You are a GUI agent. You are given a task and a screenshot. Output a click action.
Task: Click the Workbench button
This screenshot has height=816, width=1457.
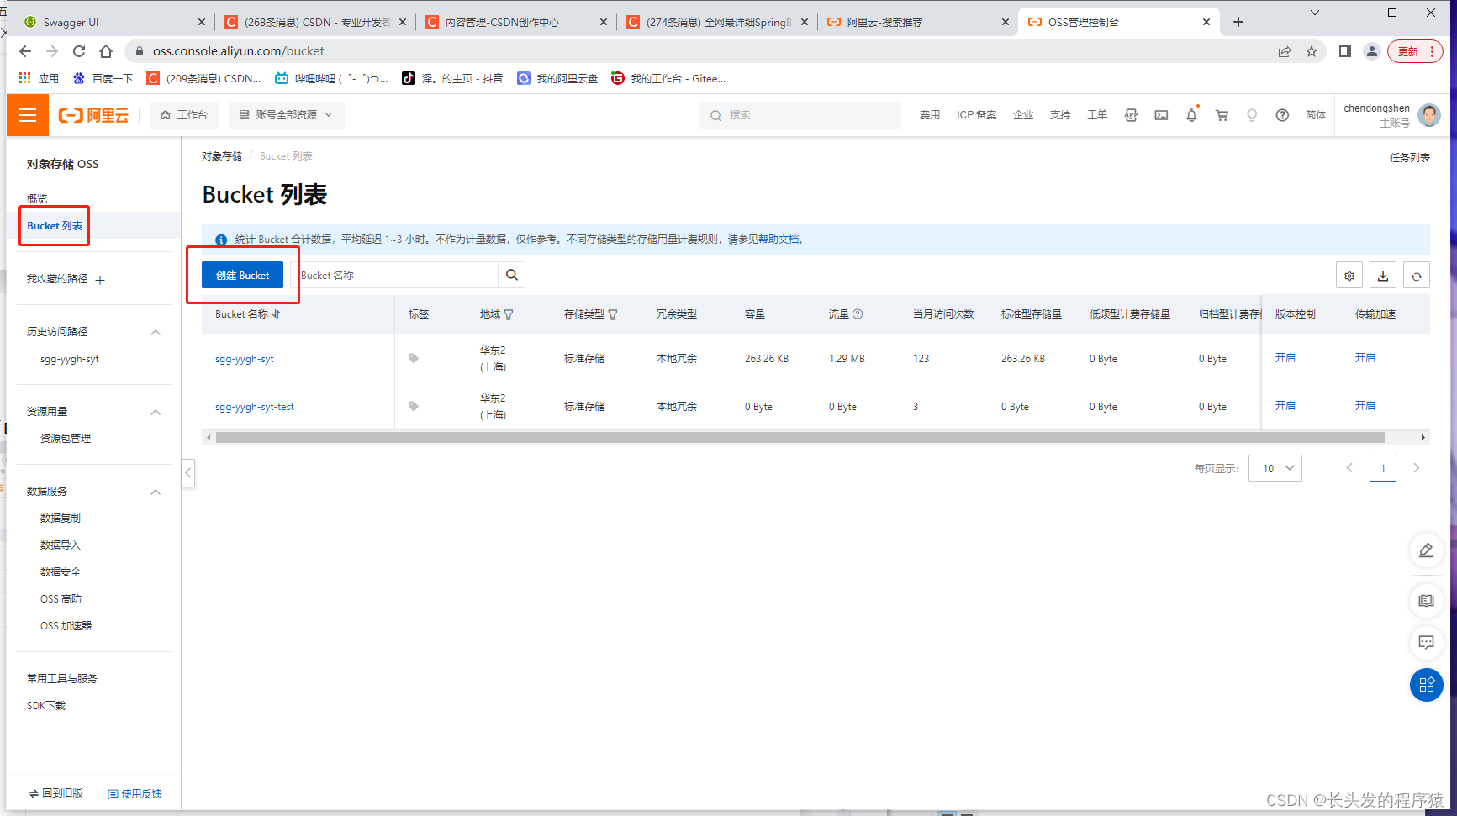(x=184, y=115)
